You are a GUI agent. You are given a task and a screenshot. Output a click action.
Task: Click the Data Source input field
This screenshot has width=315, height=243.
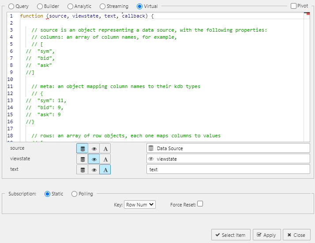[x=228, y=148]
